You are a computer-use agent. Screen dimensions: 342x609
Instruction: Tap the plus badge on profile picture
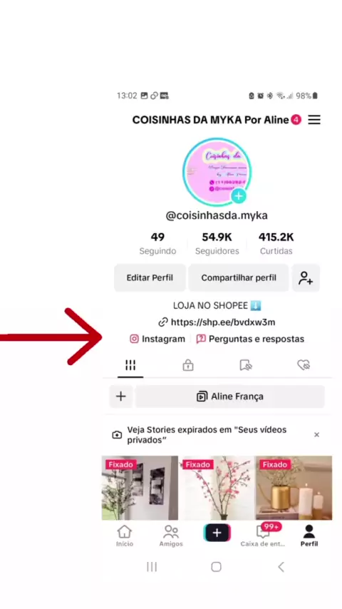tap(239, 196)
